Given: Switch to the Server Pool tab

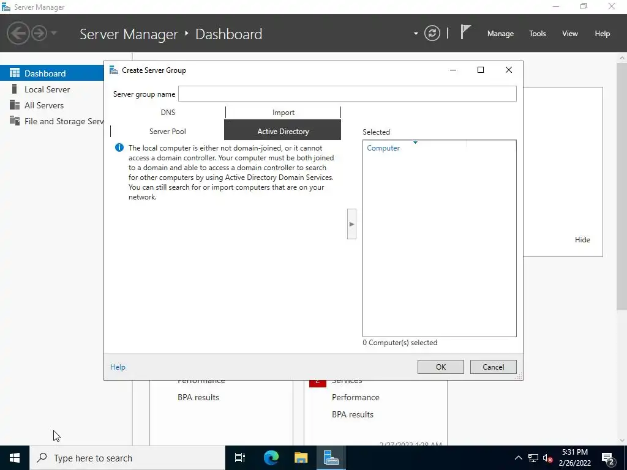Looking at the screenshot, I should pyautogui.click(x=167, y=131).
